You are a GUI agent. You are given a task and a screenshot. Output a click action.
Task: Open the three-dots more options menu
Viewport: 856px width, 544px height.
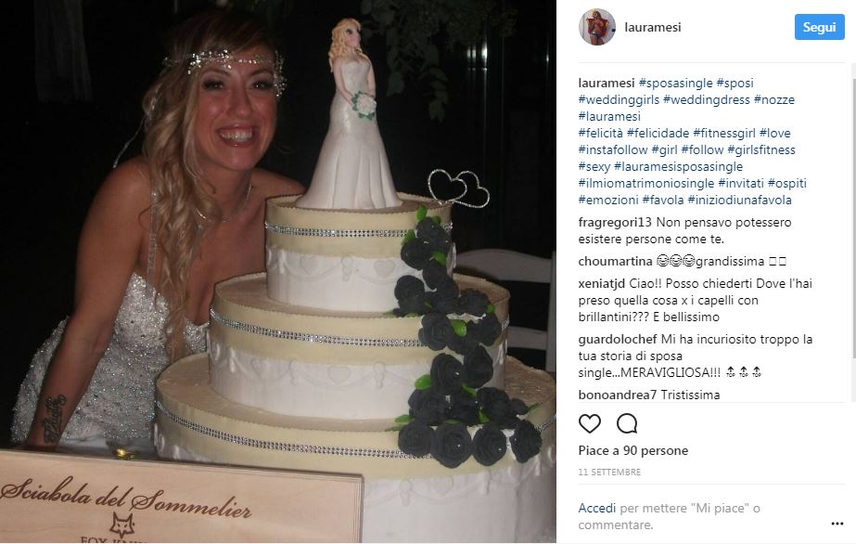click(x=837, y=524)
